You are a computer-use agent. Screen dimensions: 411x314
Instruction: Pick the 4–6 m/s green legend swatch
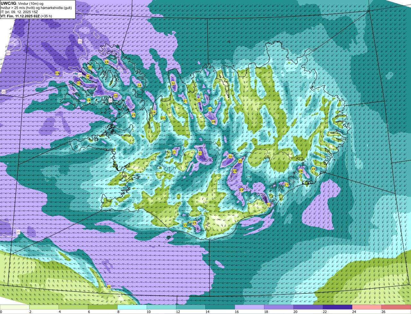pos(74,307)
